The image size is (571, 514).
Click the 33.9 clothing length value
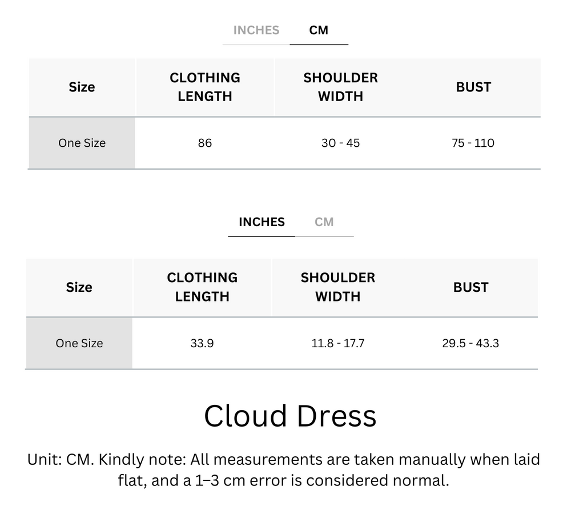(202, 343)
